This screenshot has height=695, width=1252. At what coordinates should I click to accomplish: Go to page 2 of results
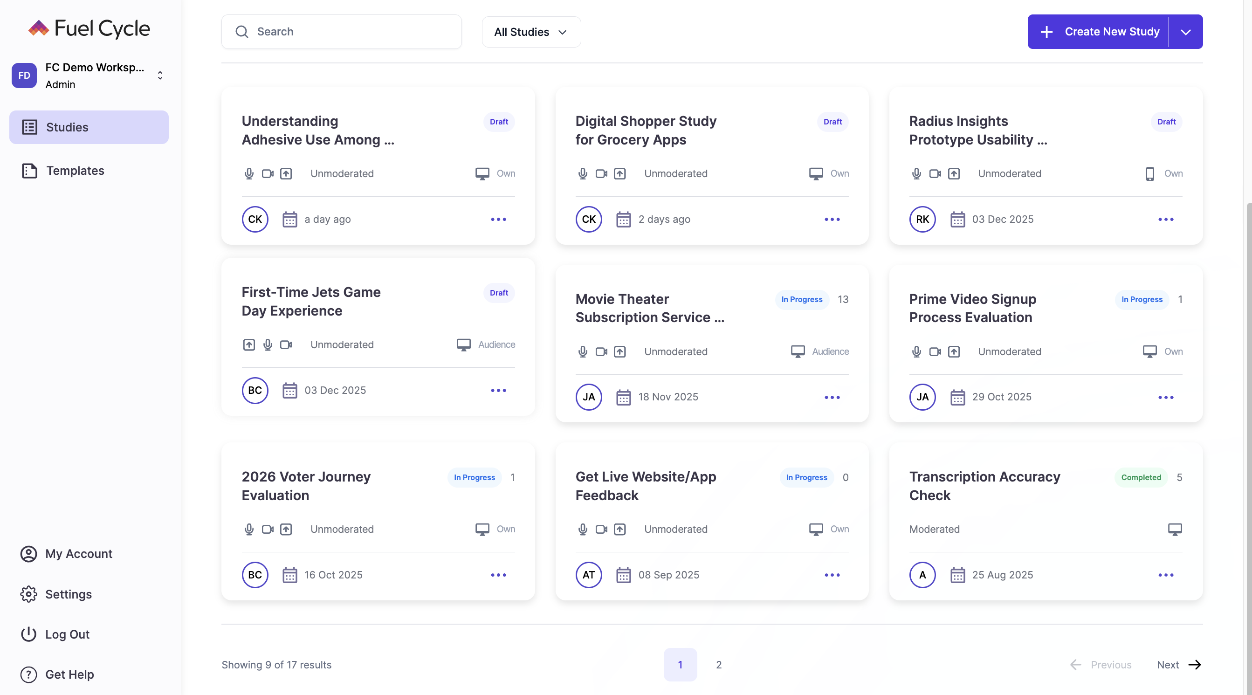point(718,664)
